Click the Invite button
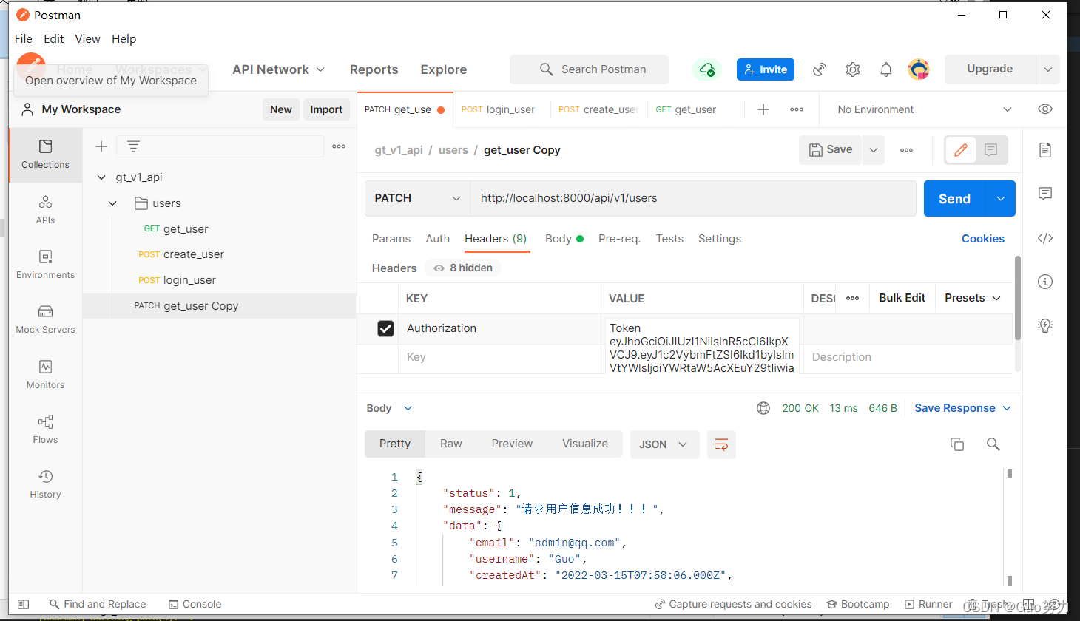1080x621 pixels. pos(766,69)
